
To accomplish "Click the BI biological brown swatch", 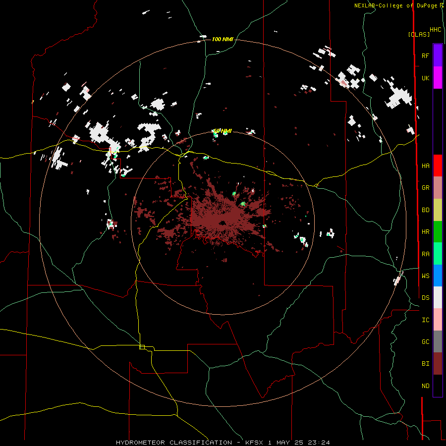I will pyautogui.click(x=438, y=364).
